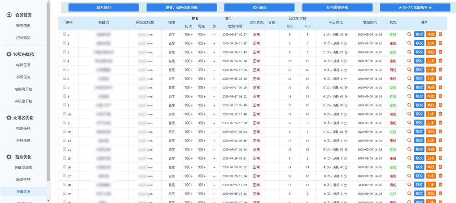Delete row 3 using its trash icon

pyautogui.click(x=440, y=52)
